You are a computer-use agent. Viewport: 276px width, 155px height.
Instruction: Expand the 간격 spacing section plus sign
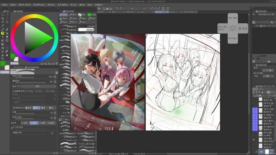[11, 123]
